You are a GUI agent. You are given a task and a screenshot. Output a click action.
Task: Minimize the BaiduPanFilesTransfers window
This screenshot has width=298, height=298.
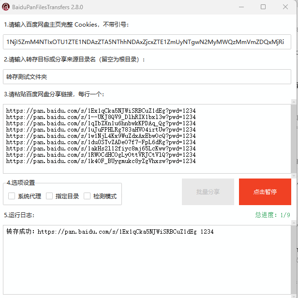pos(241,7)
